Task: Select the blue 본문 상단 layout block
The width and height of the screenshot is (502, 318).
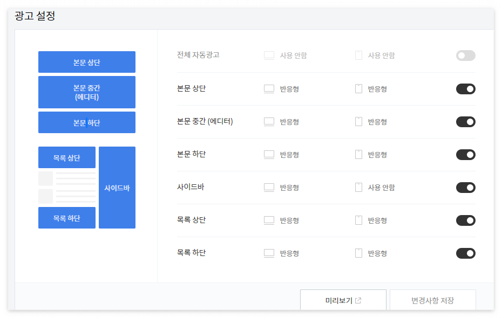Action: pyautogui.click(x=87, y=62)
